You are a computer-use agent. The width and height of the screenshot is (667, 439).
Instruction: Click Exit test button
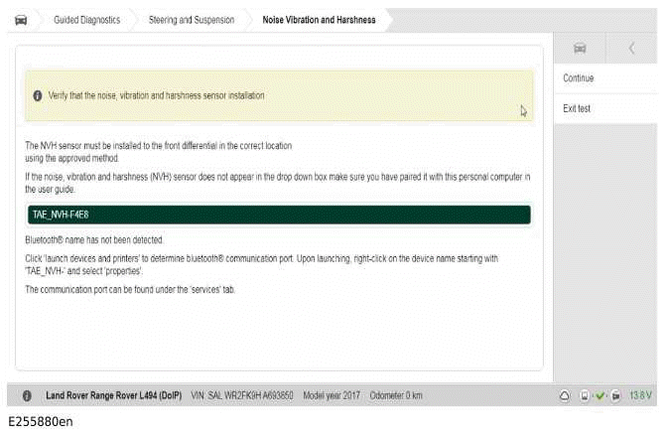point(577,108)
